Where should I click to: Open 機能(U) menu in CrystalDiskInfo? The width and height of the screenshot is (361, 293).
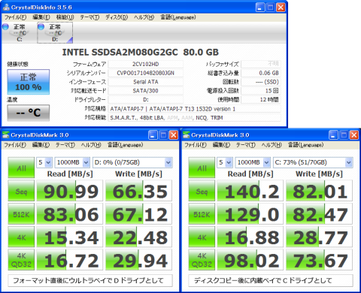tap(65, 17)
